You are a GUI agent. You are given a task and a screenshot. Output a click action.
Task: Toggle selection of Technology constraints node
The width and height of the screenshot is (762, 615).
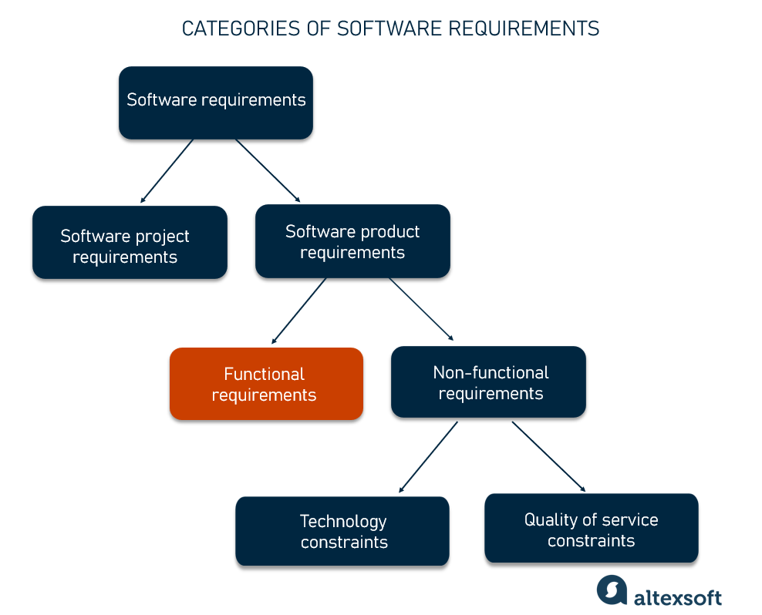pyautogui.click(x=342, y=531)
